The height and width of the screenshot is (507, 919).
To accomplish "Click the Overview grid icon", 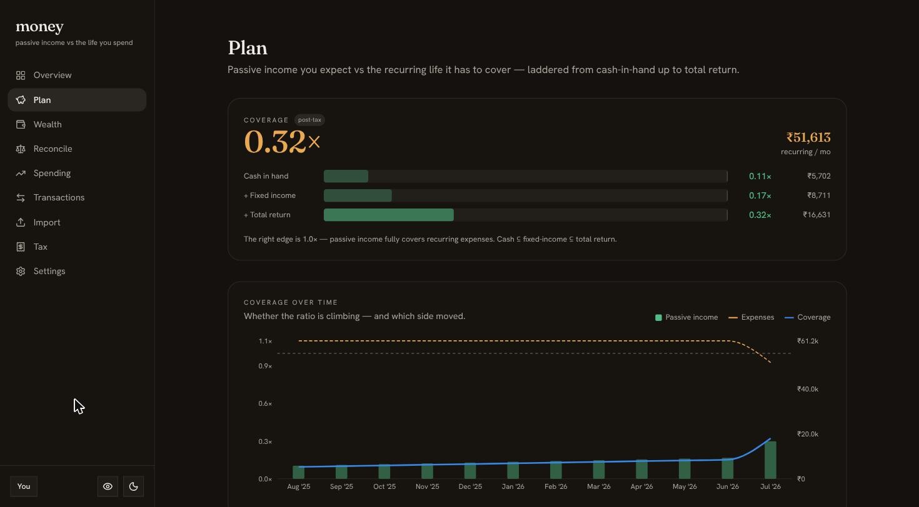I will 21,76.
